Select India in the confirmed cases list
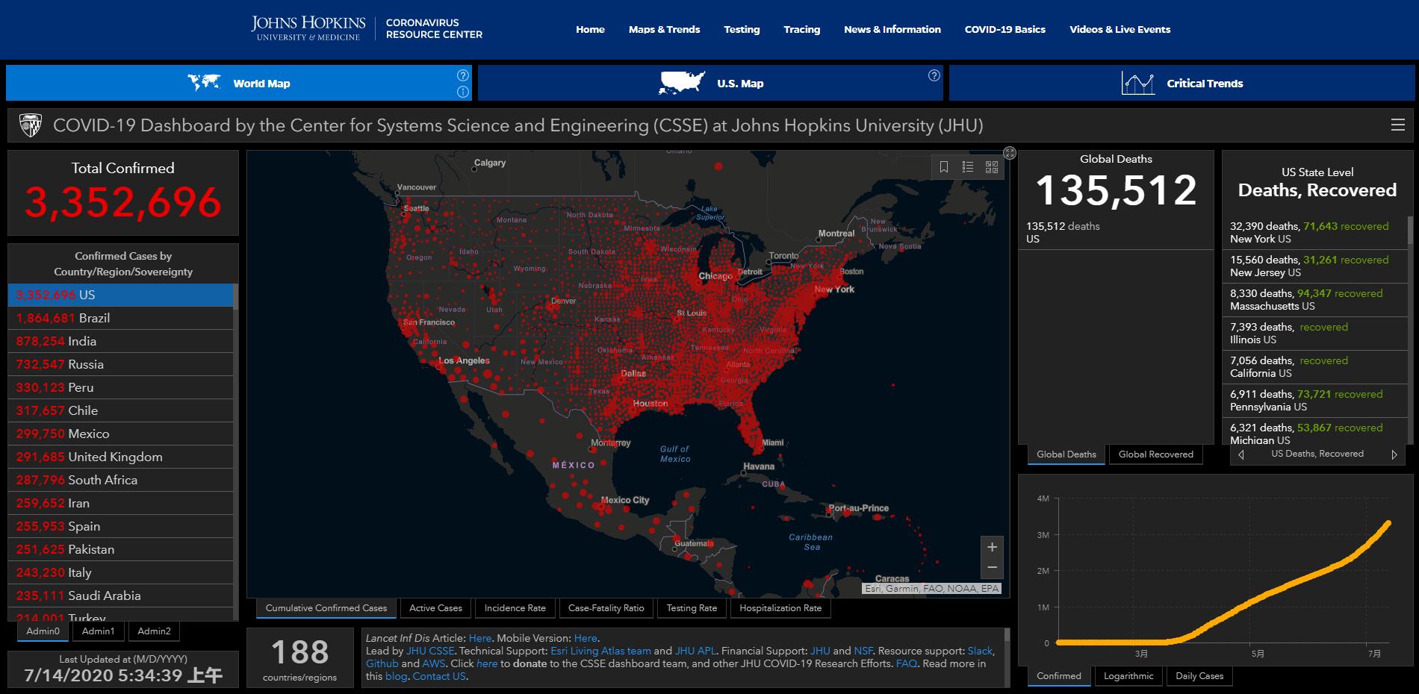Image resolution: width=1419 pixels, height=694 pixels. pos(120,341)
